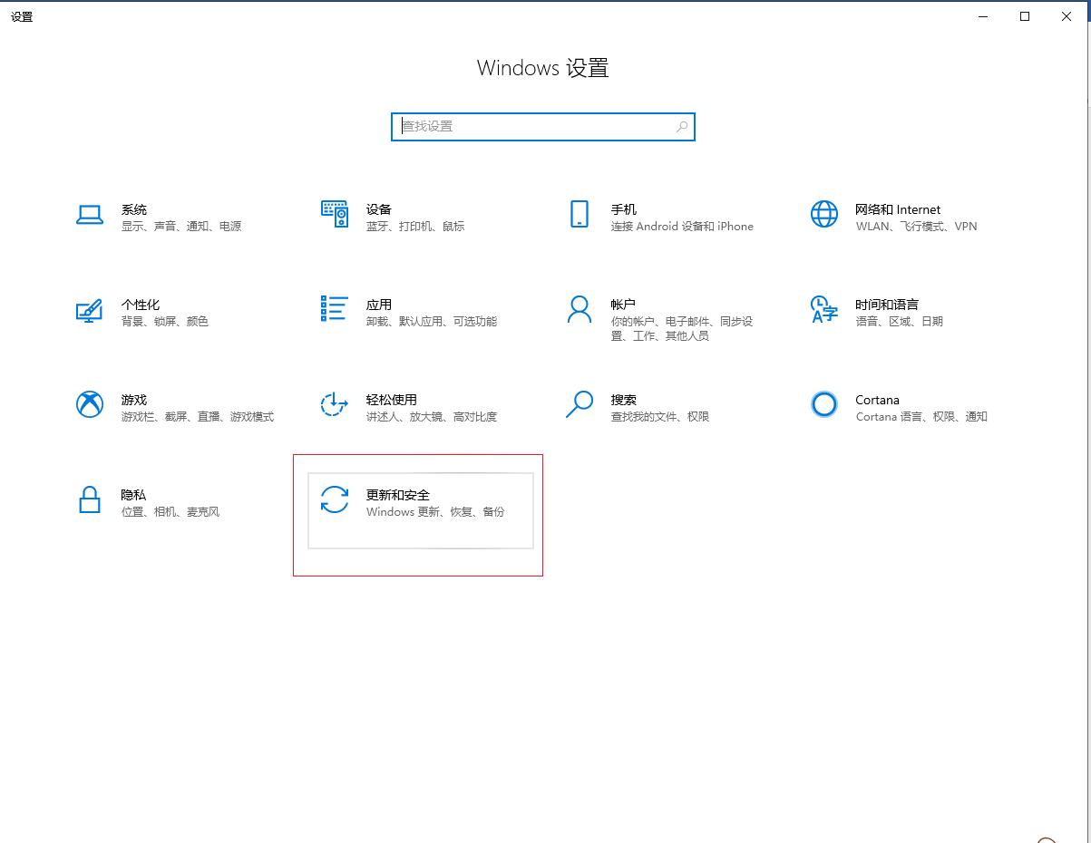Open the 手机 (Phone) icon

579,214
